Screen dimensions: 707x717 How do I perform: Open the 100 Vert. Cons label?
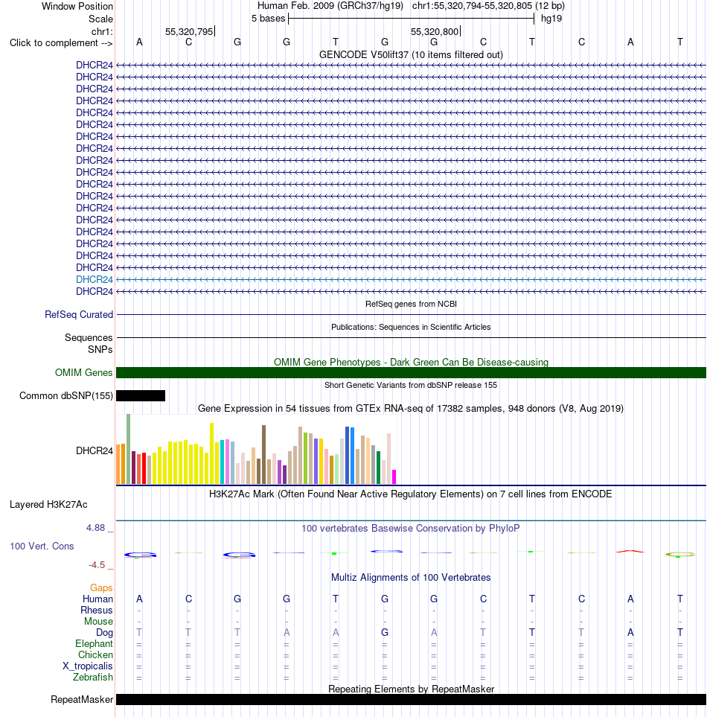[x=42, y=546]
